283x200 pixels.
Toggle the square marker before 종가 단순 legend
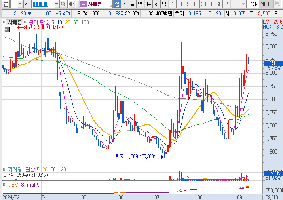[x=25, y=22]
